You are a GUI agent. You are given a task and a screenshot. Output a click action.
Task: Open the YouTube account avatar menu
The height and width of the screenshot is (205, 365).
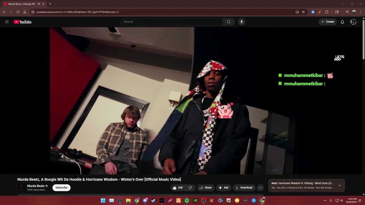(x=353, y=22)
